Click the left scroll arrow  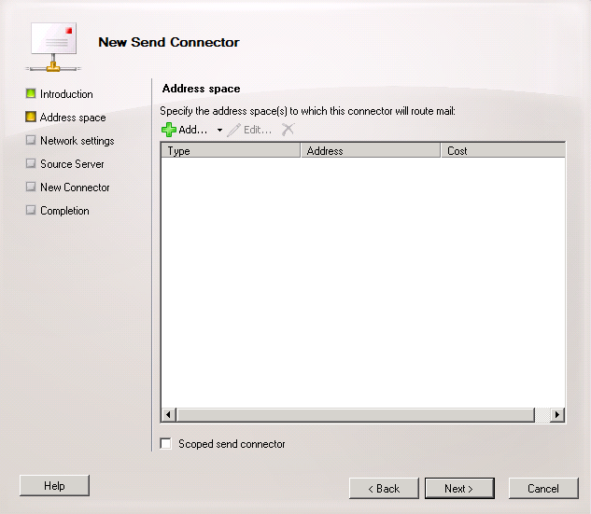pos(168,414)
